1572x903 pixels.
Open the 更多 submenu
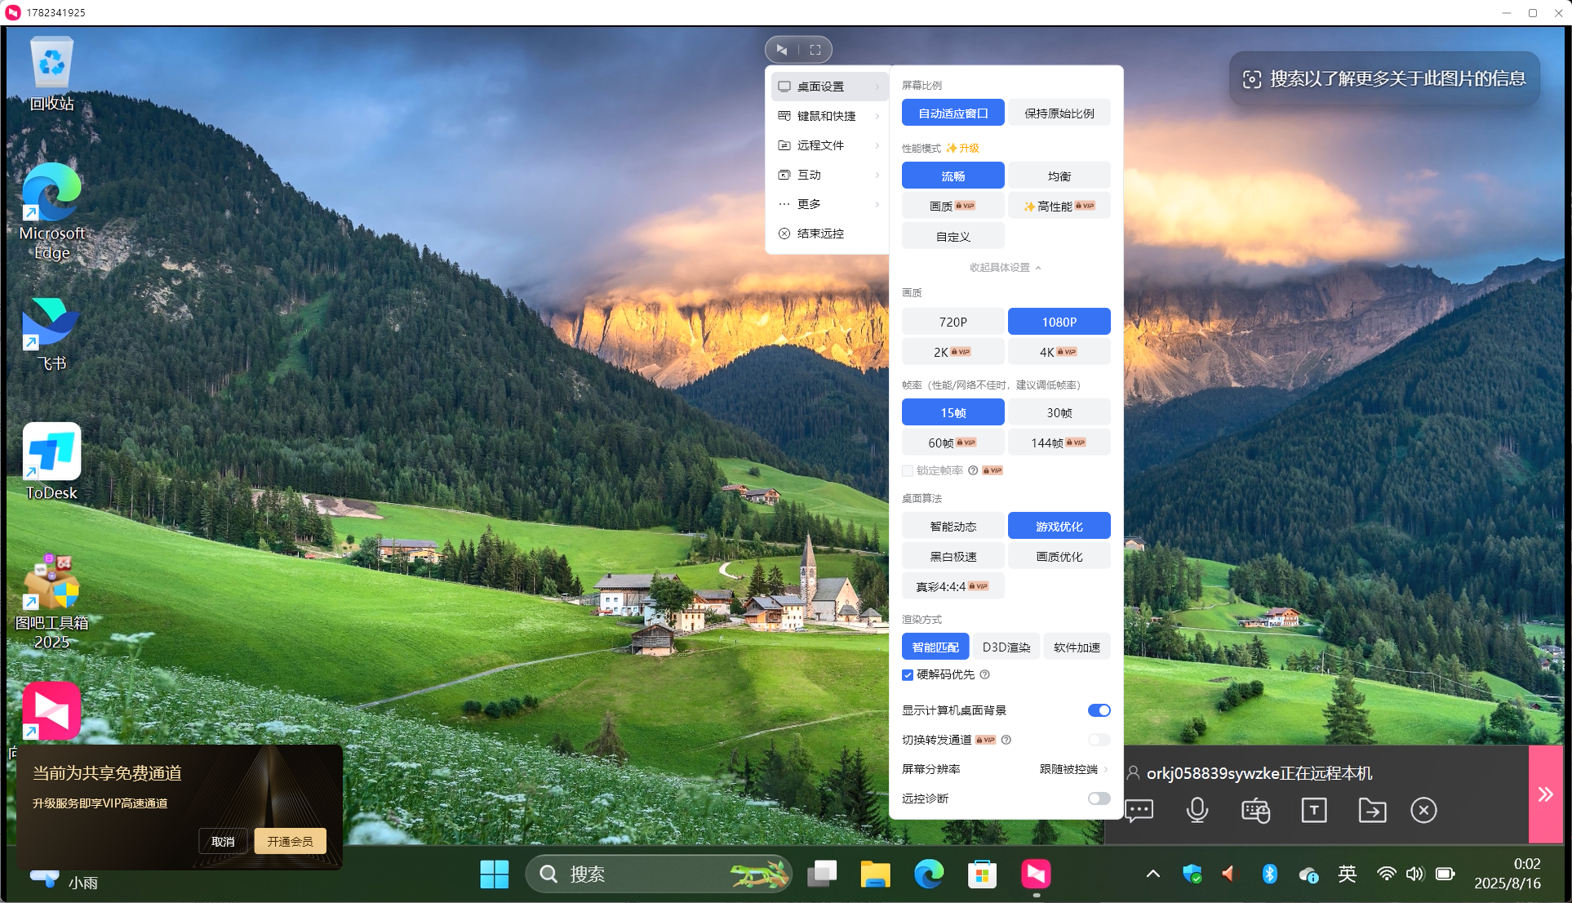tap(829, 204)
